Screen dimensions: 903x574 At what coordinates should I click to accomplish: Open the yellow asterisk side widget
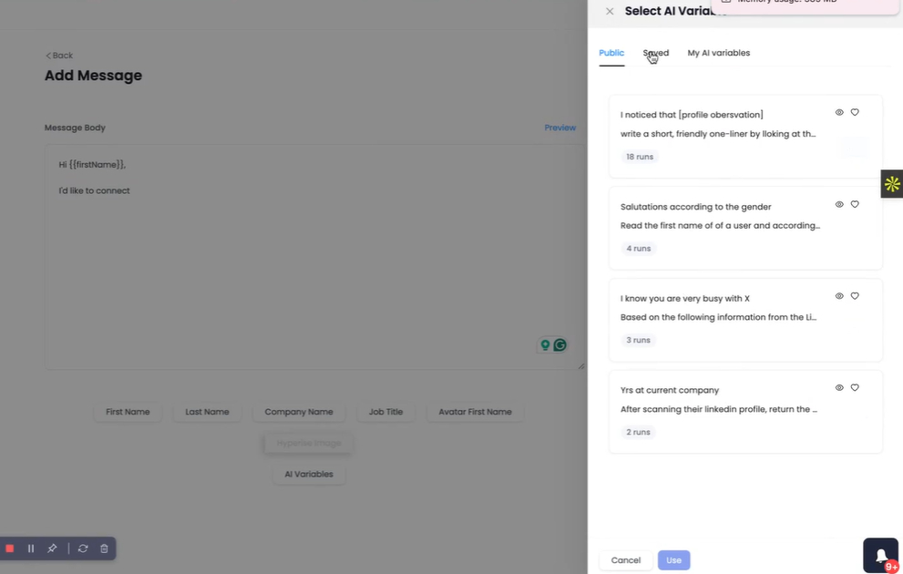(892, 184)
